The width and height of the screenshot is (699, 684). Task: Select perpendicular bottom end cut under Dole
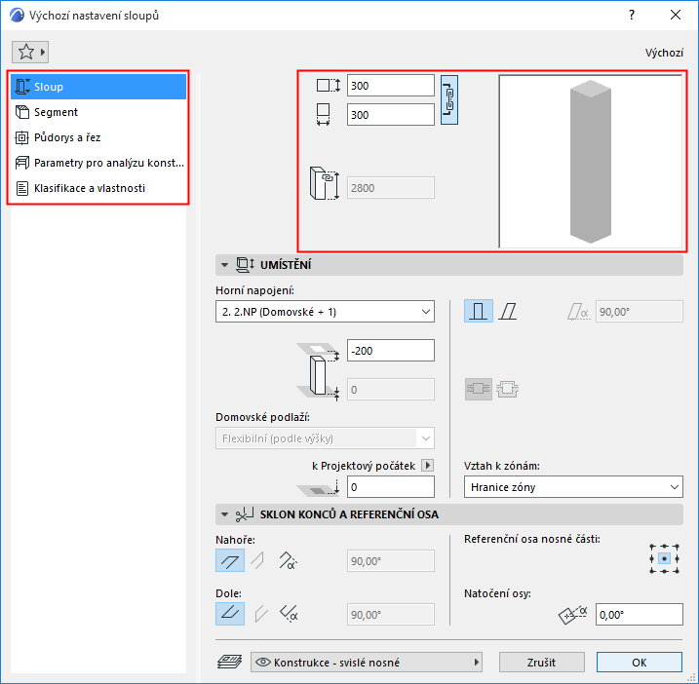(x=261, y=614)
